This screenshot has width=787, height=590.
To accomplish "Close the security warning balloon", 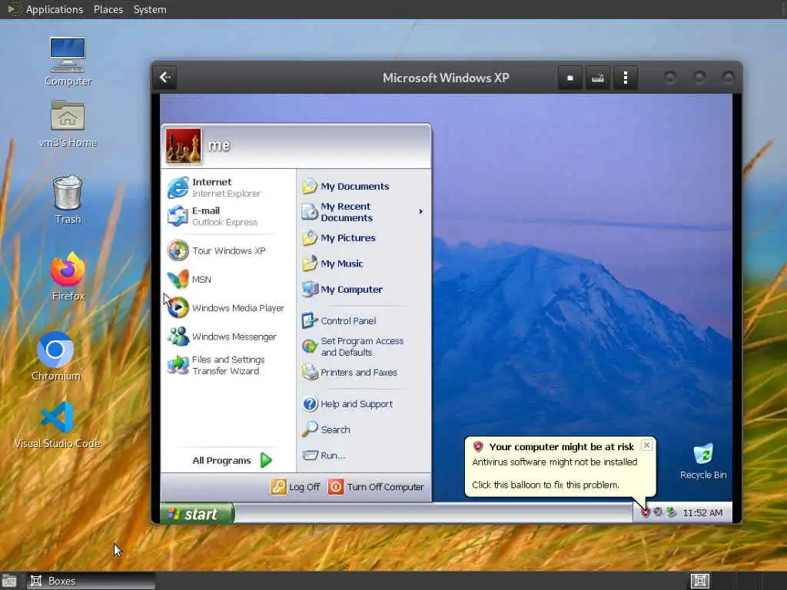I will pyautogui.click(x=646, y=446).
